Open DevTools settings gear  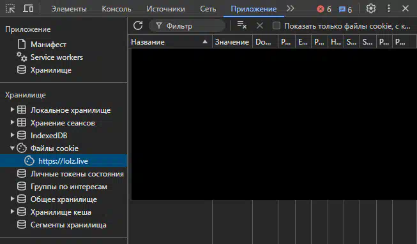tap(371, 8)
